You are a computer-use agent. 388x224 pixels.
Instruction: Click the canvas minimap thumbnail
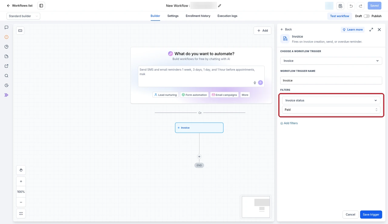tap(256, 207)
